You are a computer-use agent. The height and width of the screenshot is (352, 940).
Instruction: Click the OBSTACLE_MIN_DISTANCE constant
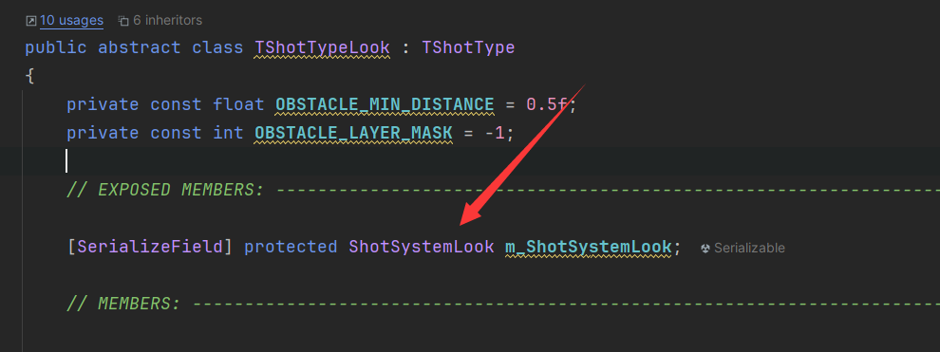(x=385, y=104)
